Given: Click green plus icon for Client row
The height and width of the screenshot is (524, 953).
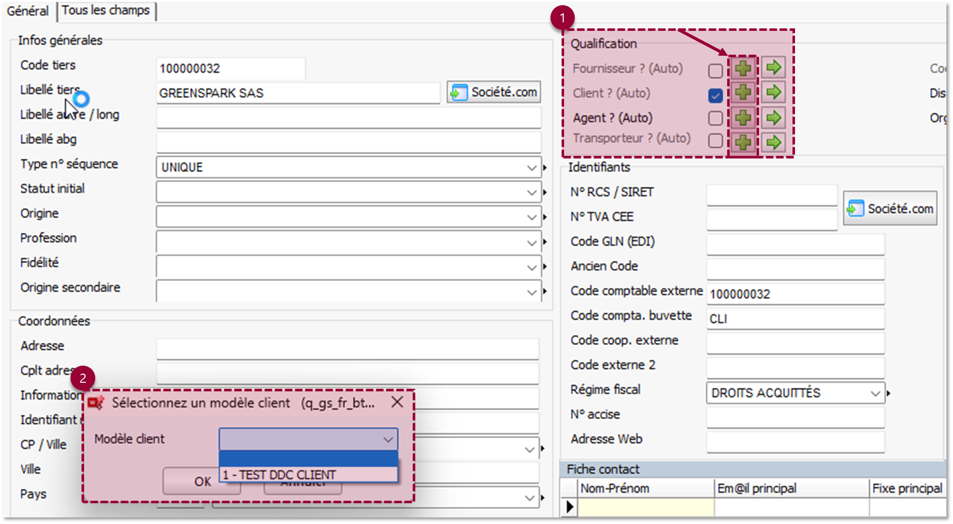Looking at the screenshot, I should 743,93.
